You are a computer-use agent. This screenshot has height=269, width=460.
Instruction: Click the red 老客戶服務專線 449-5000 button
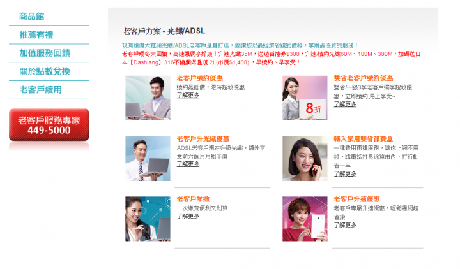49,125
